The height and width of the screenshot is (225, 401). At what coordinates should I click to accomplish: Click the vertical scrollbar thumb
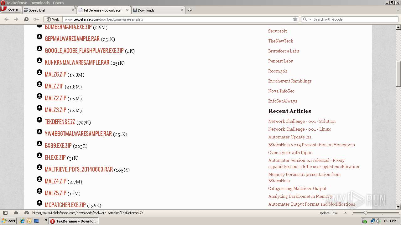tap(398, 74)
